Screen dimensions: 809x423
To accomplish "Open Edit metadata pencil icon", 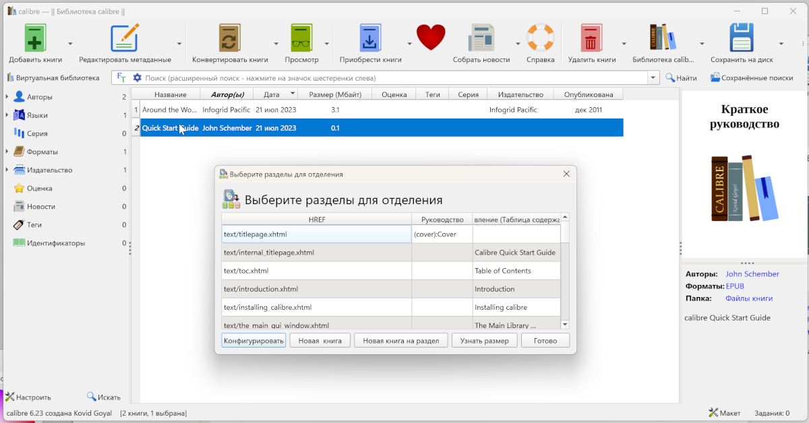I will point(125,38).
